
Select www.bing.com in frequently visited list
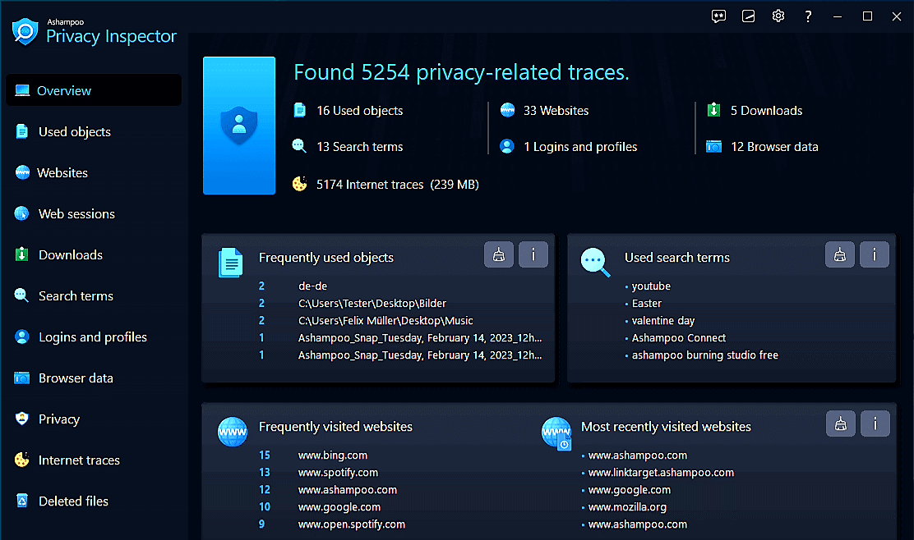coord(332,455)
